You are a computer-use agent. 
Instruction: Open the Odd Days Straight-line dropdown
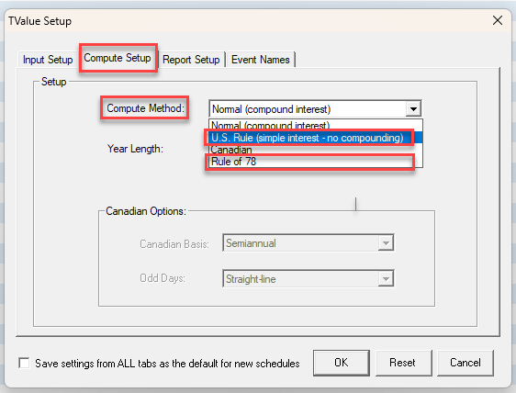pos(308,279)
